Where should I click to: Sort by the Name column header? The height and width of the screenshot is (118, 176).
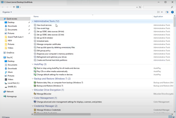point(36,17)
